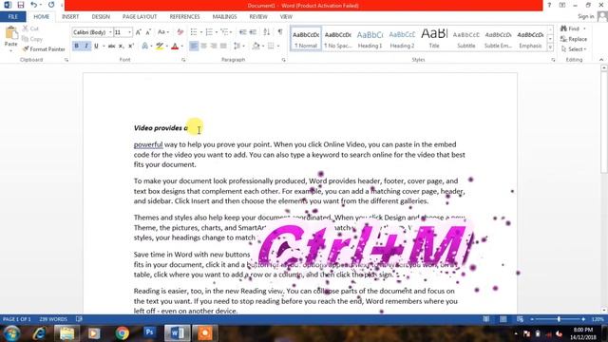The image size is (608, 342).
Task: Align text right
Action: (213, 47)
